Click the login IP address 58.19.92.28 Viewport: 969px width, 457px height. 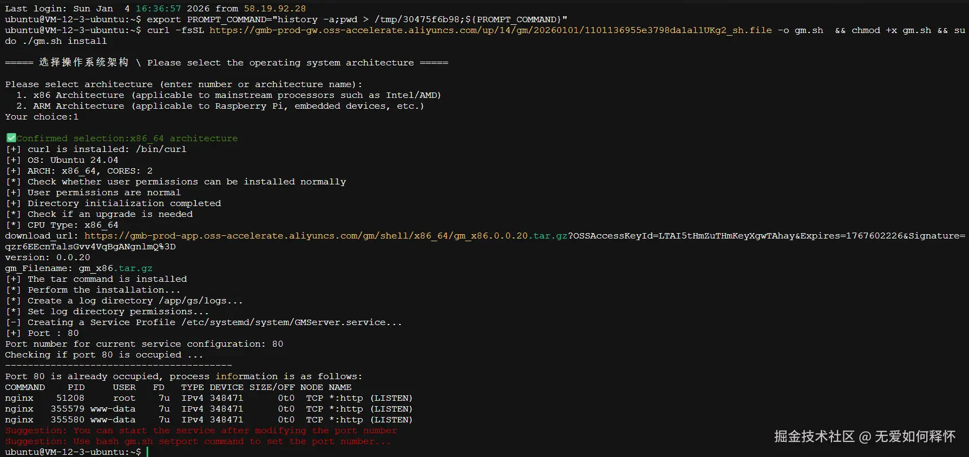274,9
